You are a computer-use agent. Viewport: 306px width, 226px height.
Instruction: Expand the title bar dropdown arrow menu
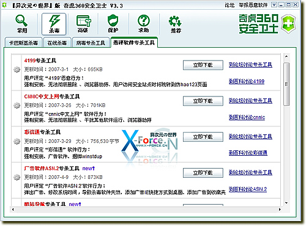point(274,5)
